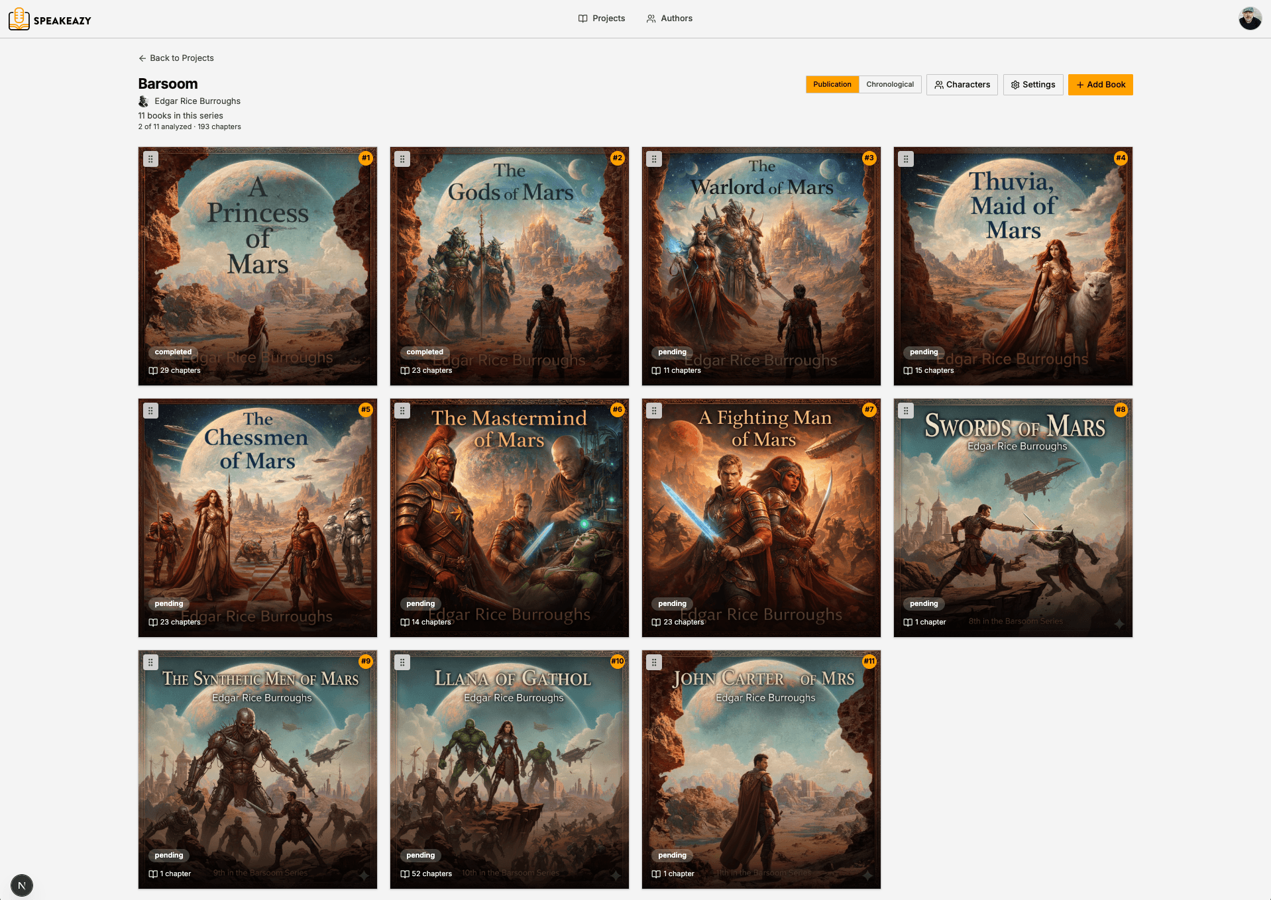Click Edgar Rice Burroughs author avatar icon

[x=143, y=101]
